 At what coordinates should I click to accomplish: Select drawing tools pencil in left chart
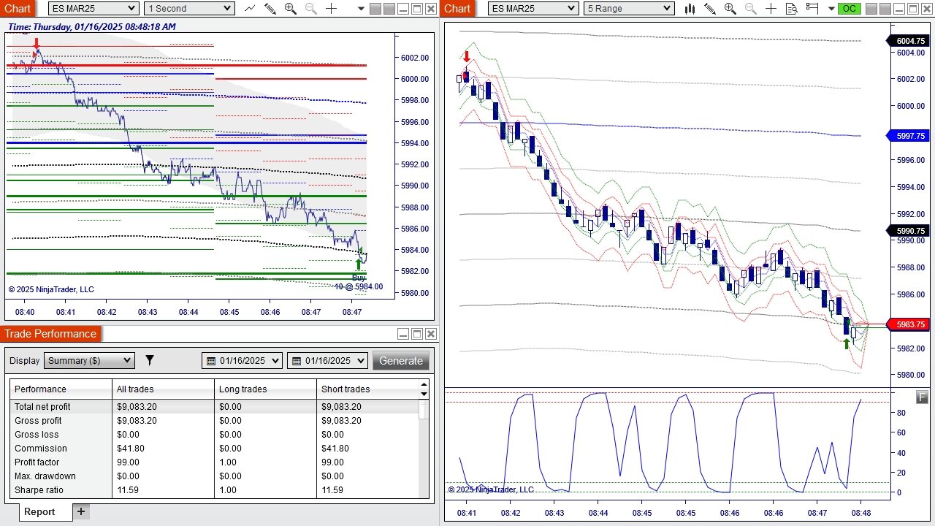(270, 9)
